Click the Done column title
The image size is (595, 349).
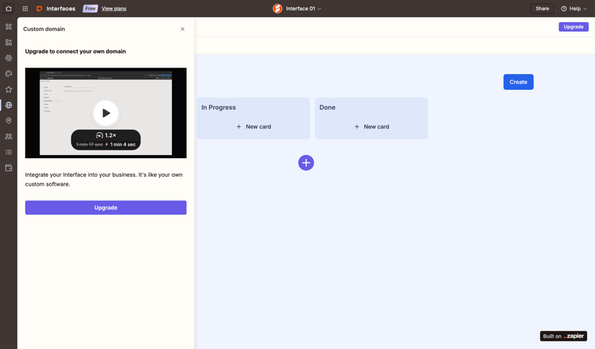coord(327,107)
